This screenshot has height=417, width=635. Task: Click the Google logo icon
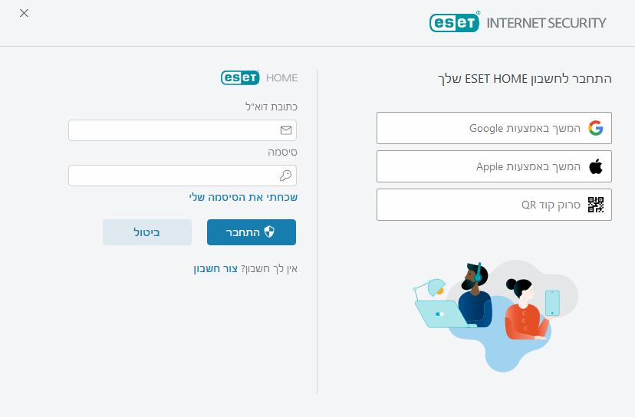click(596, 128)
